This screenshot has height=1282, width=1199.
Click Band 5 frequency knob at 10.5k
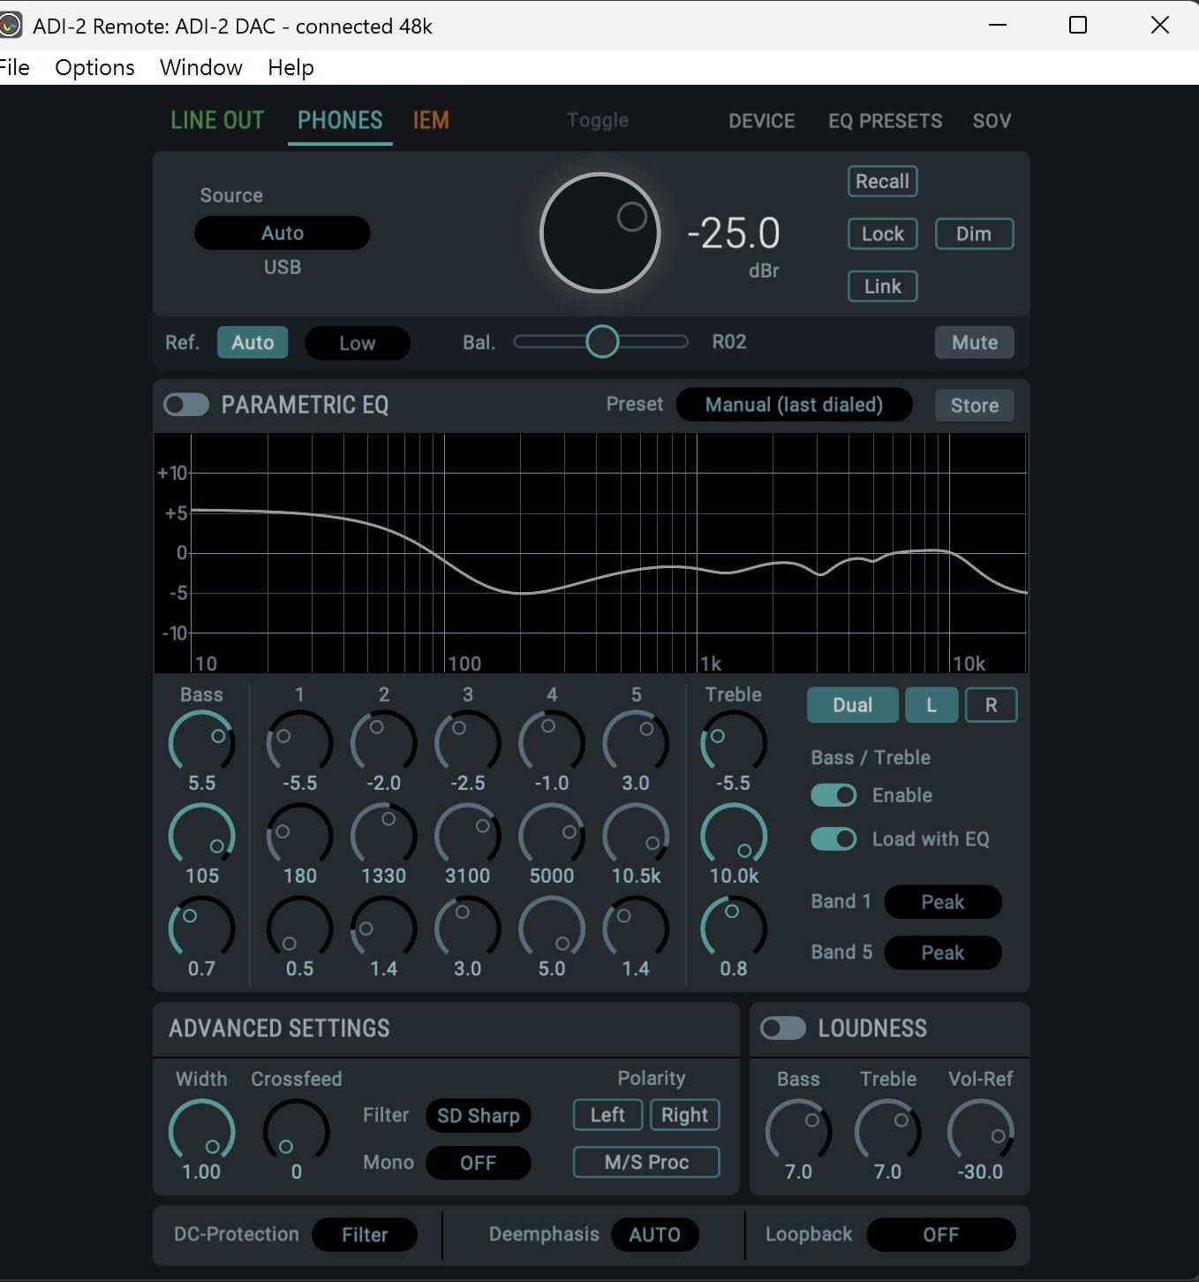[x=636, y=835]
